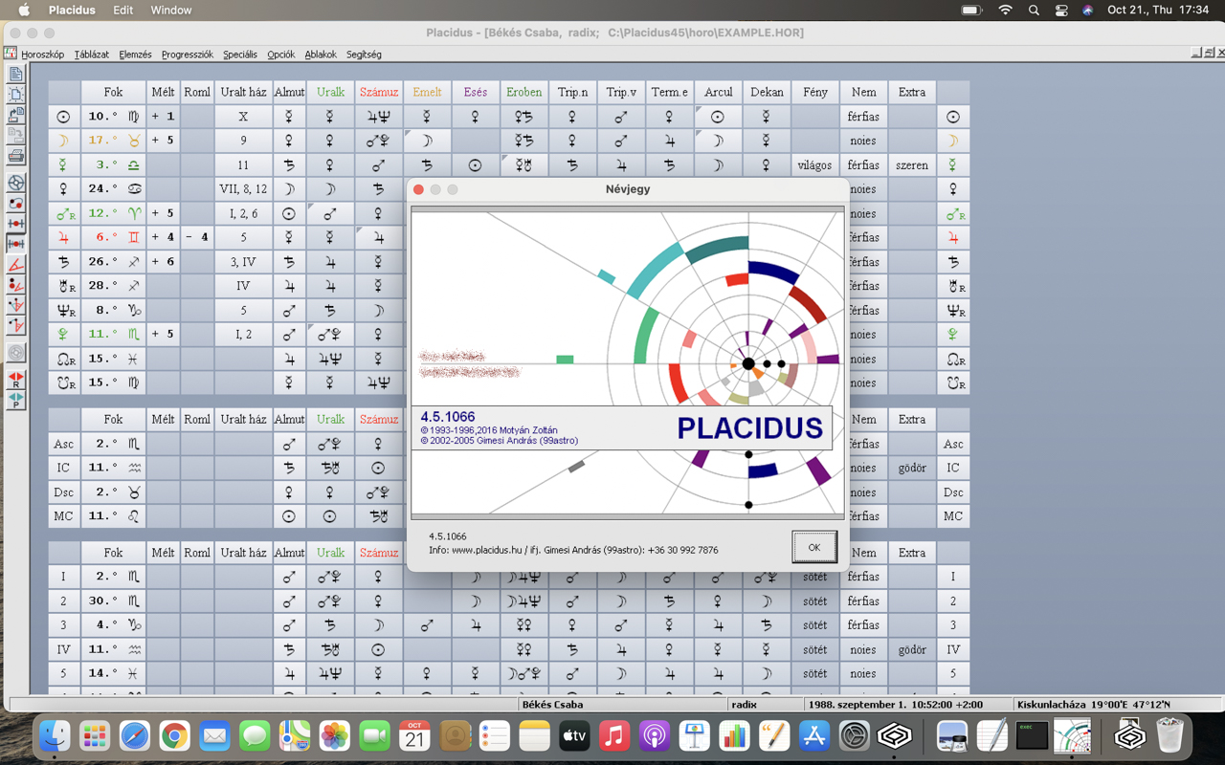The width and height of the screenshot is (1225, 765).
Task: Open the Window menu in macOS menu bar
Action: coord(171,11)
